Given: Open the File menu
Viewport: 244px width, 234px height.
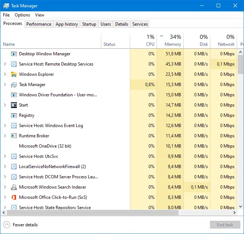Looking at the screenshot, I should click(x=6, y=15).
